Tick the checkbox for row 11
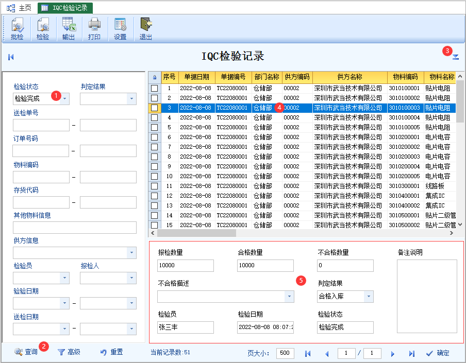Viewport: 466px width, 363px height. click(x=155, y=186)
